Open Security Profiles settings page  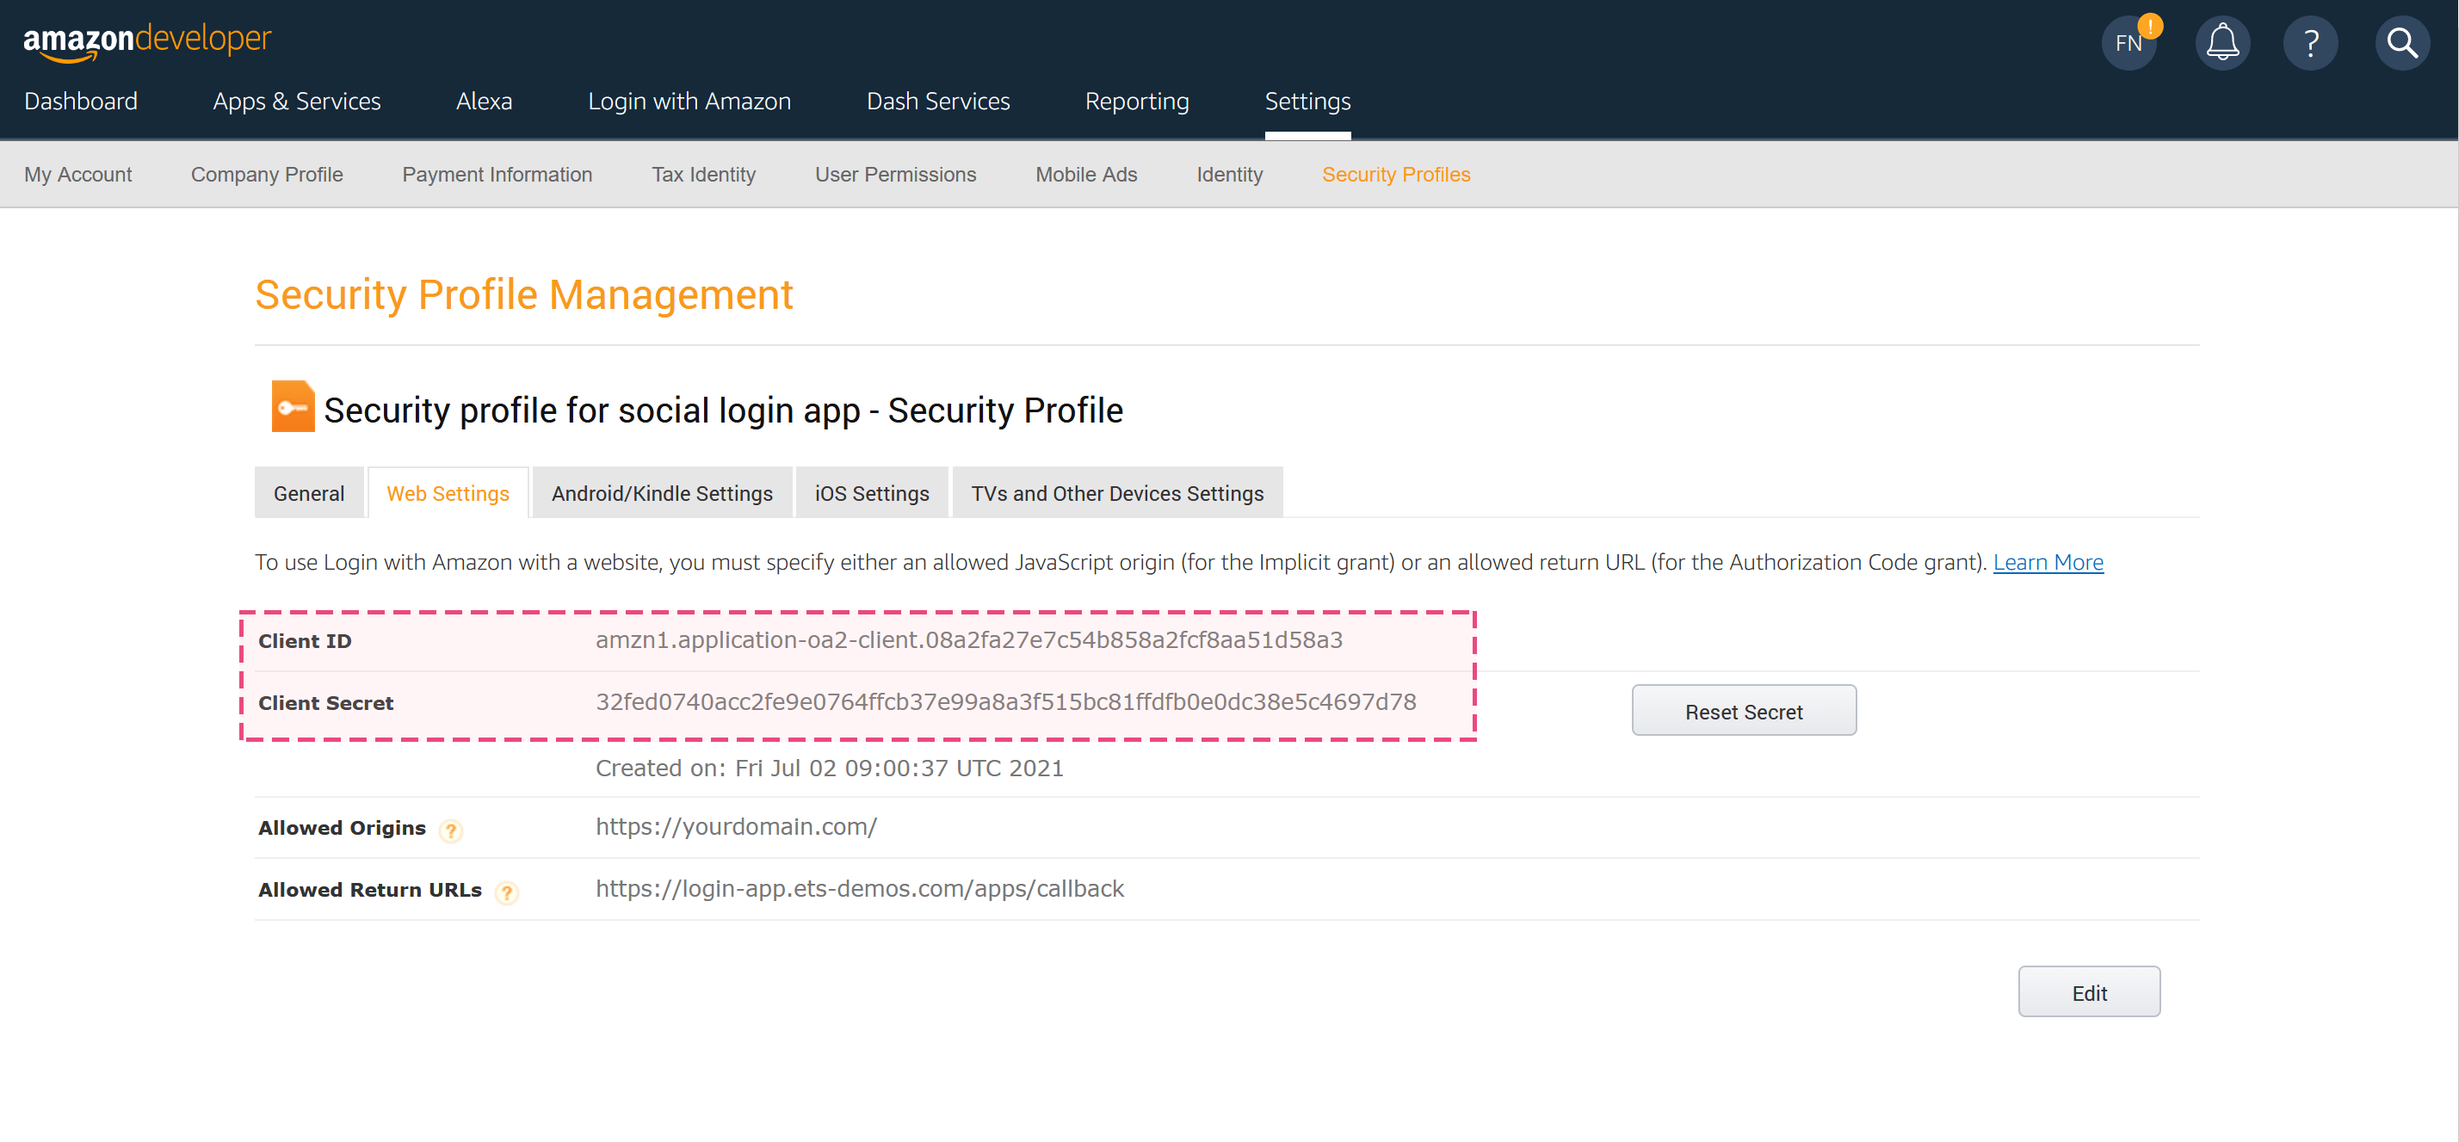pyautogui.click(x=1395, y=175)
